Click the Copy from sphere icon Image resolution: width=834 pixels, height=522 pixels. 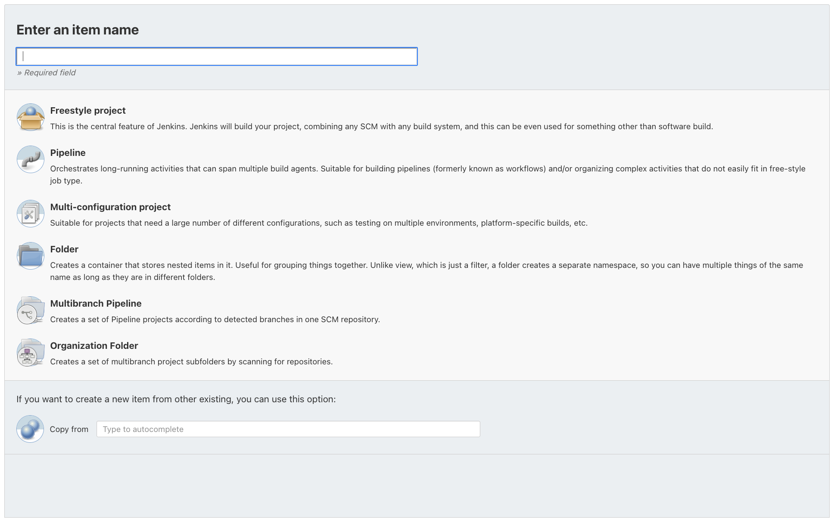coord(30,429)
